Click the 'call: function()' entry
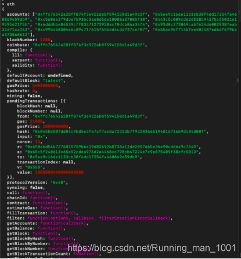 click(28, 192)
